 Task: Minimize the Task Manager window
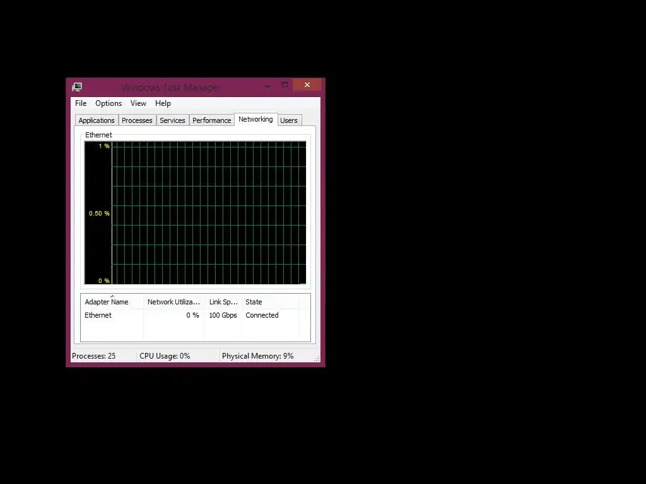(267, 86)
